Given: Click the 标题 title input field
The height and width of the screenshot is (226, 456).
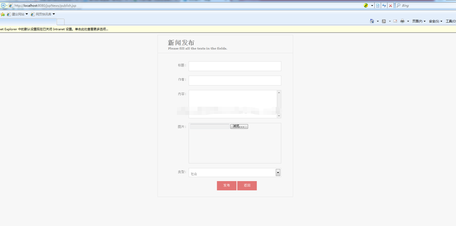Looking at the screenshot, I should click(x=235, y=66).
